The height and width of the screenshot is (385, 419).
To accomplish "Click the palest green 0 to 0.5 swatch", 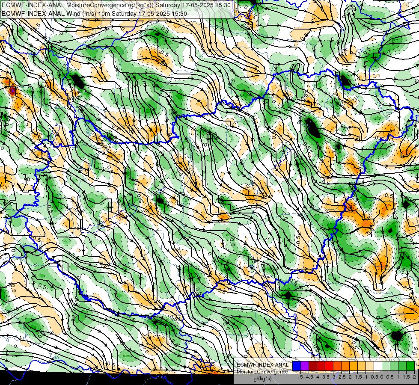I will (x=386, y=366).
